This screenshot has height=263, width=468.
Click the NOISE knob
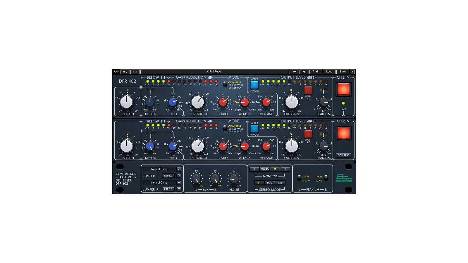pyautogui.click(x=234, y=179)
